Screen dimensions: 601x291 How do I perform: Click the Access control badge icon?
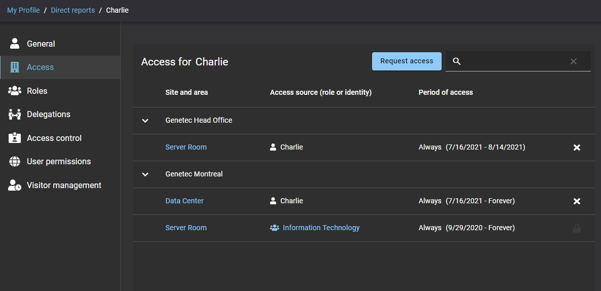(x=15, y=138)
